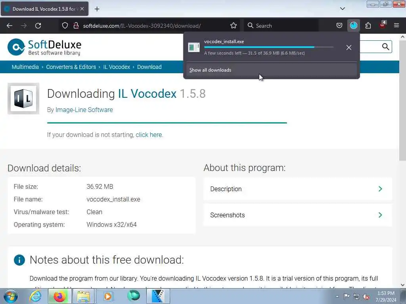Reload the current page

pyautogui.click(x=38, y=26)
